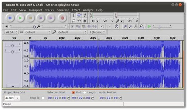Open the 1 (Mono) input channels dropdown
188x110 pixels.
(x=97, y=32)
